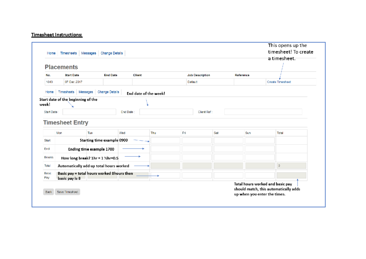Click Timesheets in the lower navigation bar
This screenshot has height=259, width=366.
pos(66,92)
